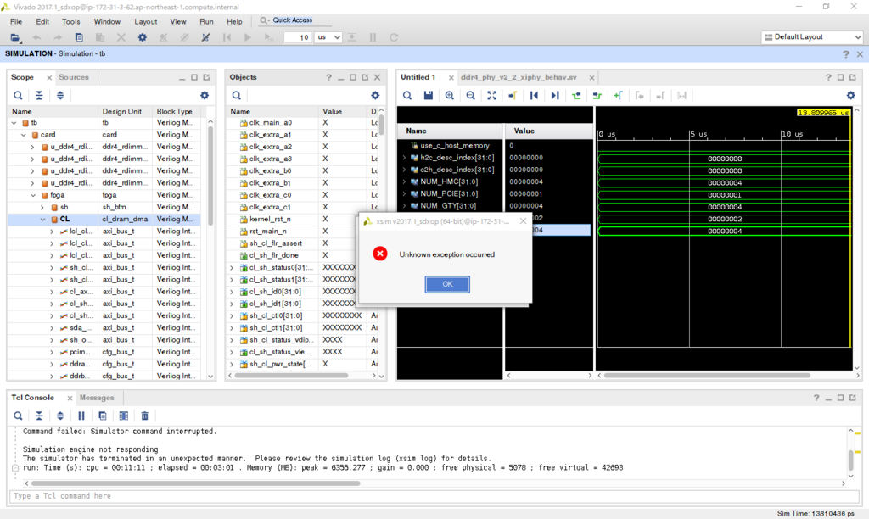The image size is (869, 519).
Task: Search in the waveform window
Action: 407,95
